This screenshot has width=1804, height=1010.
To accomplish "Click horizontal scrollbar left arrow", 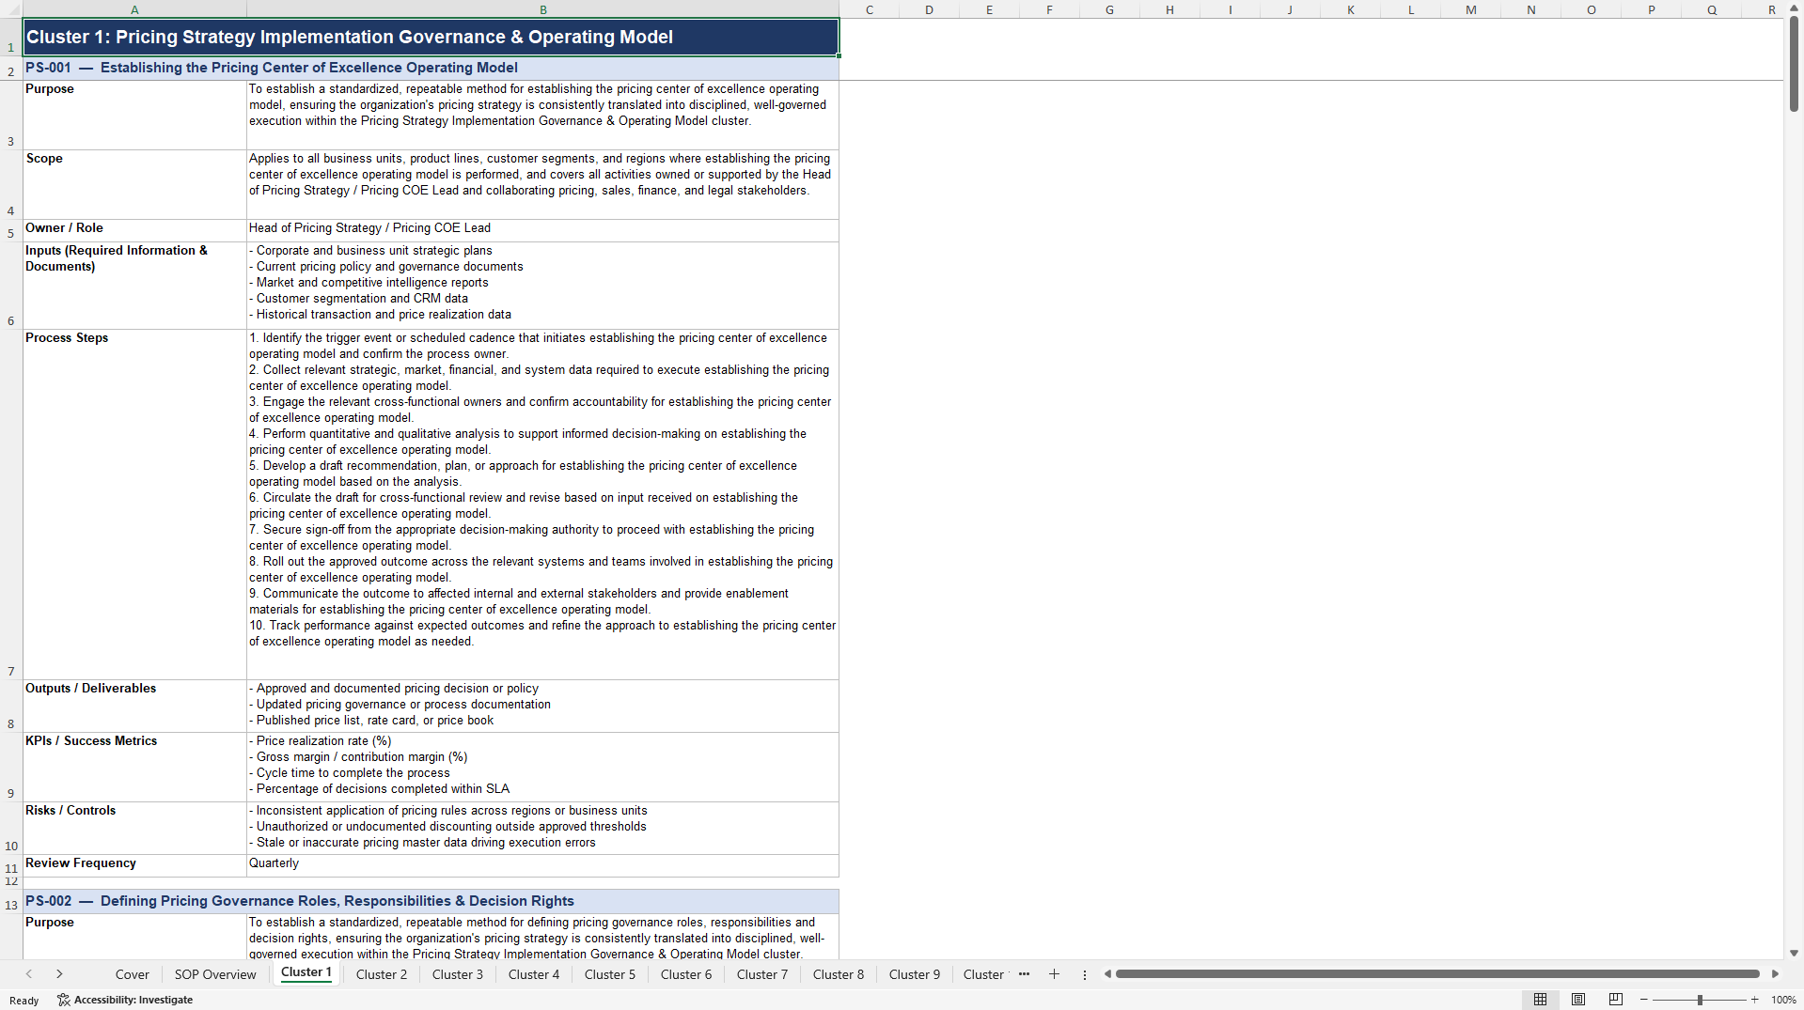I will [x=1107, y=974].
